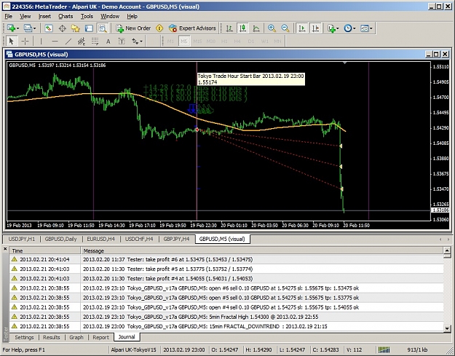Toggle the Chart Shift button

point(315,28)
